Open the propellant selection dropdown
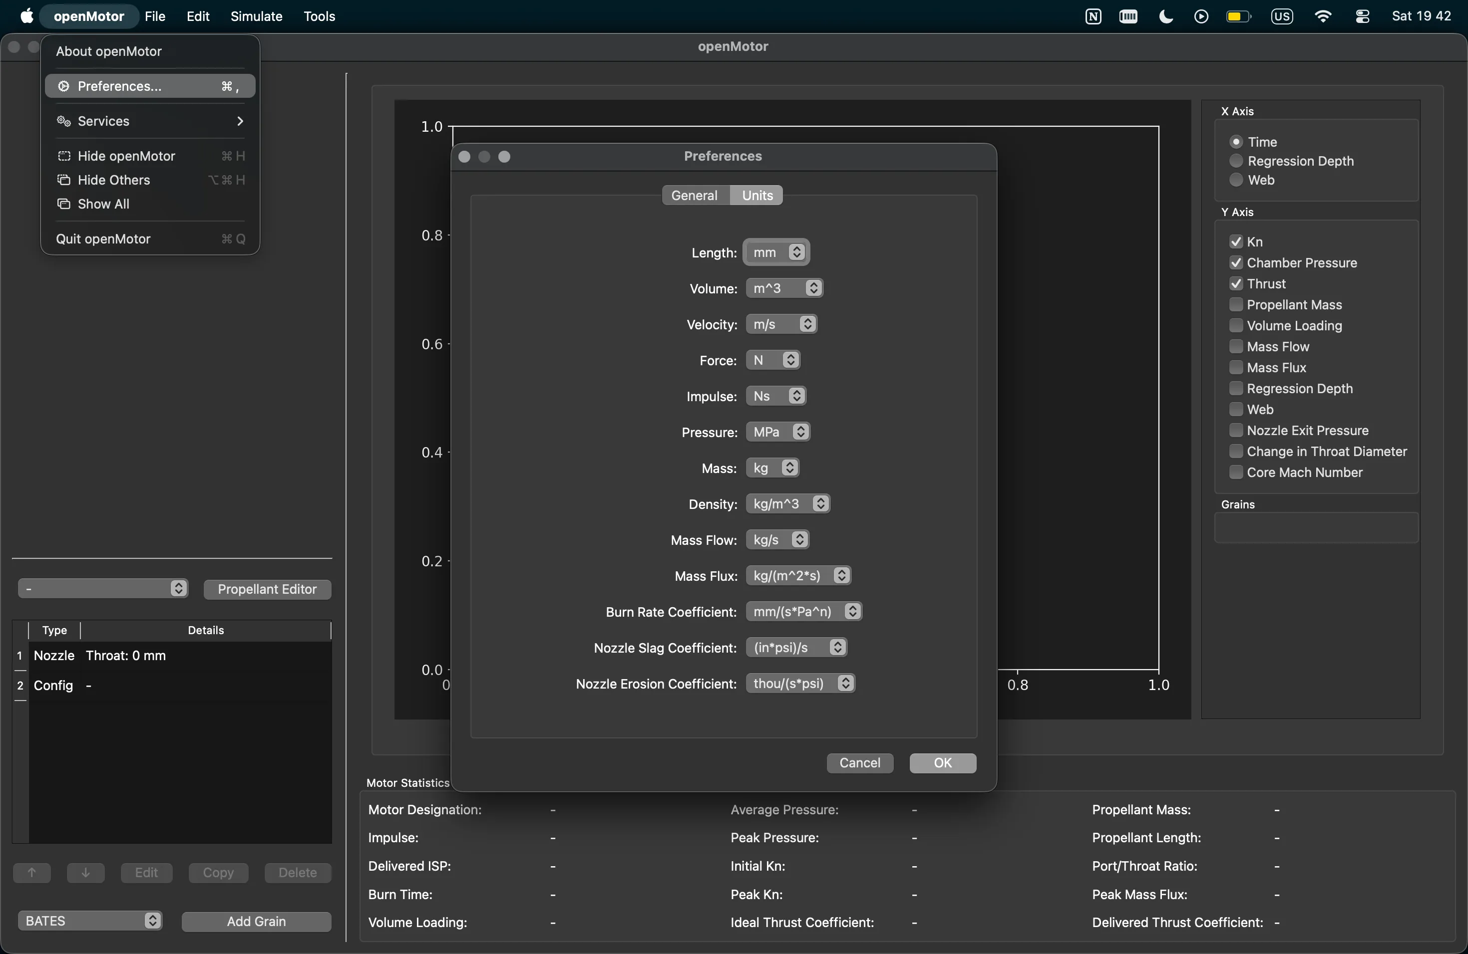Viewport: 1468px width, 954px height. (x=103, y=589)
